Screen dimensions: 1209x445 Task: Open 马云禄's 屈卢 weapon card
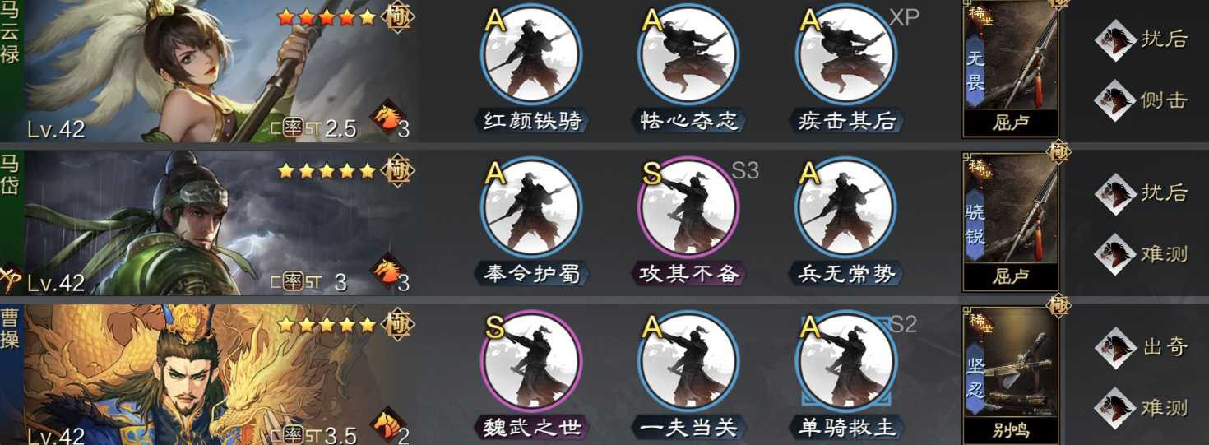1011,67
